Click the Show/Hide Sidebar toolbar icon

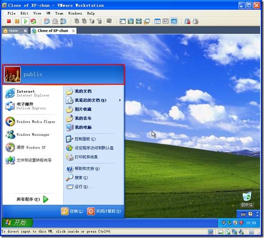123,21
